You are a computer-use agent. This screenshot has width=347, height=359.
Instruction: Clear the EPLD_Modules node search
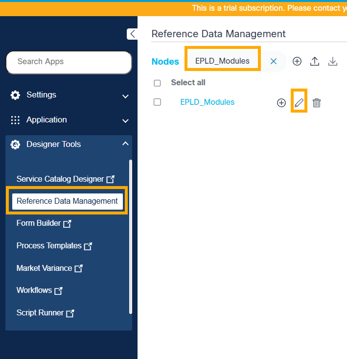pos(274,61)
